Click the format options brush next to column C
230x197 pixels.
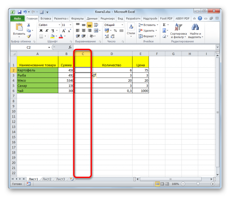pos(94,76)
